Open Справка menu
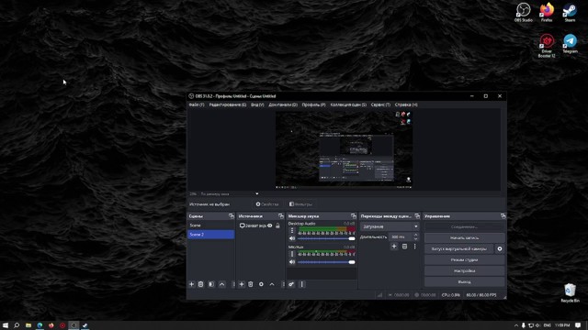This screenshot has width=588, height=330. pyautogui.click(x=406, y=104)
